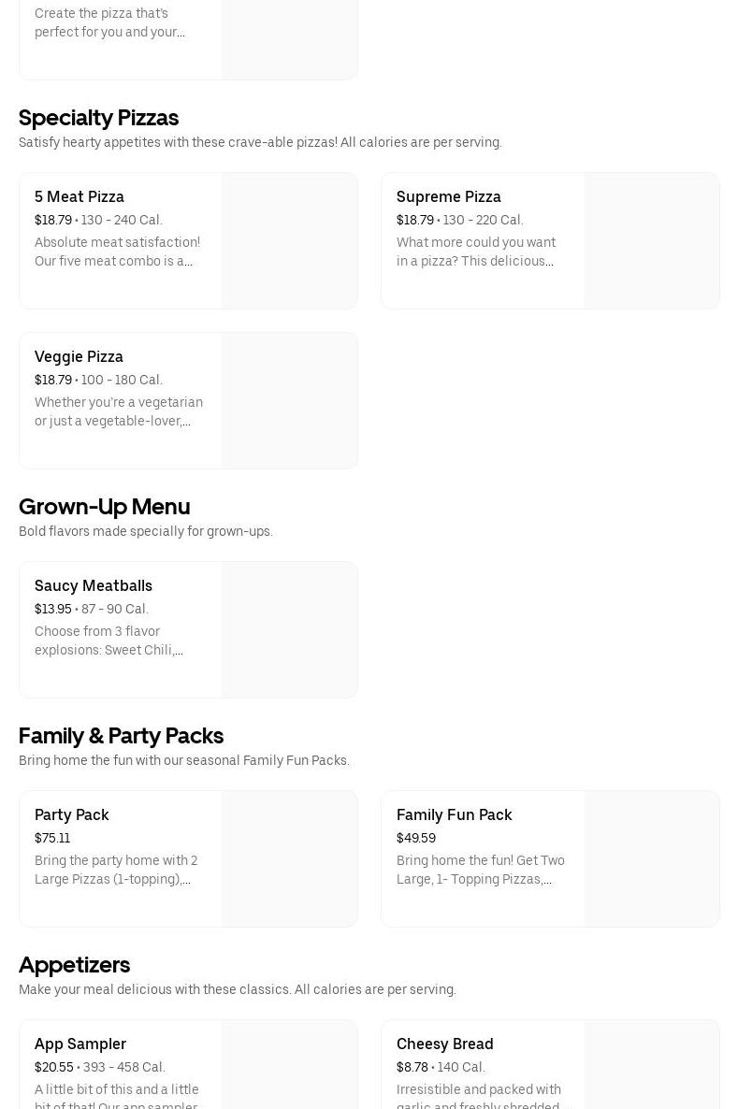This screenshot has height=1109, width=752.
Task: Tap the Family Fun Pack image thumbnail
Action: tap(651, 858)
